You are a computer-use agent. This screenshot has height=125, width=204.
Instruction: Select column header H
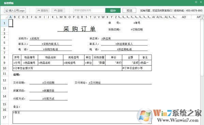pos(40,17)
